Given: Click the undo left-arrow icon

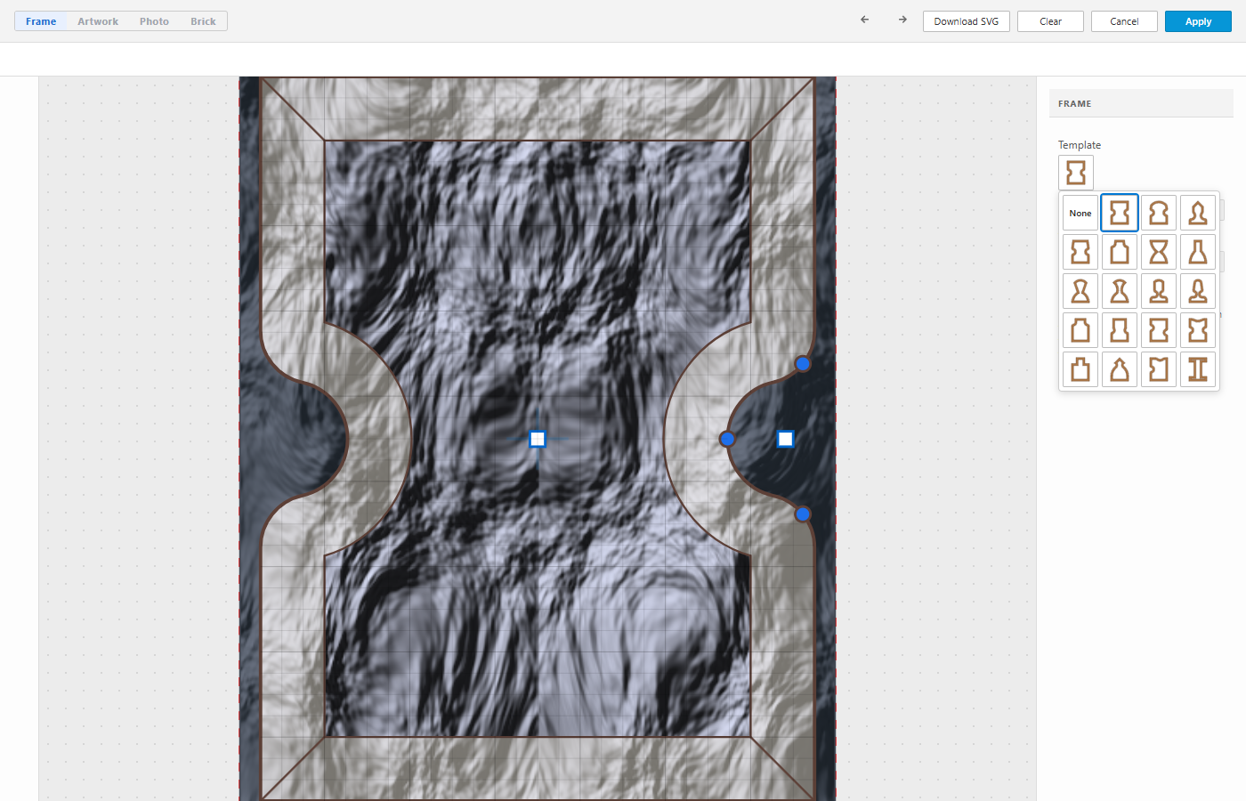Looking at the screenshot, I should pyautogui.click(x=864, y=20).
